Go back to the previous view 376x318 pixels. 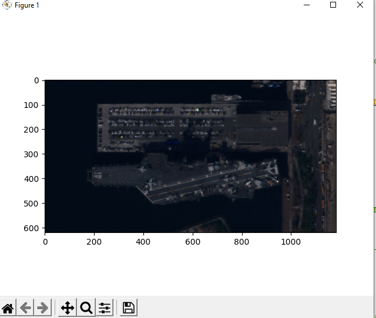[25, 307]
